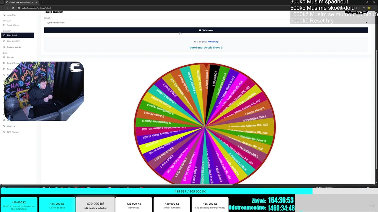Click the 5000kč Reset hry overlay text

click(312, 21)
